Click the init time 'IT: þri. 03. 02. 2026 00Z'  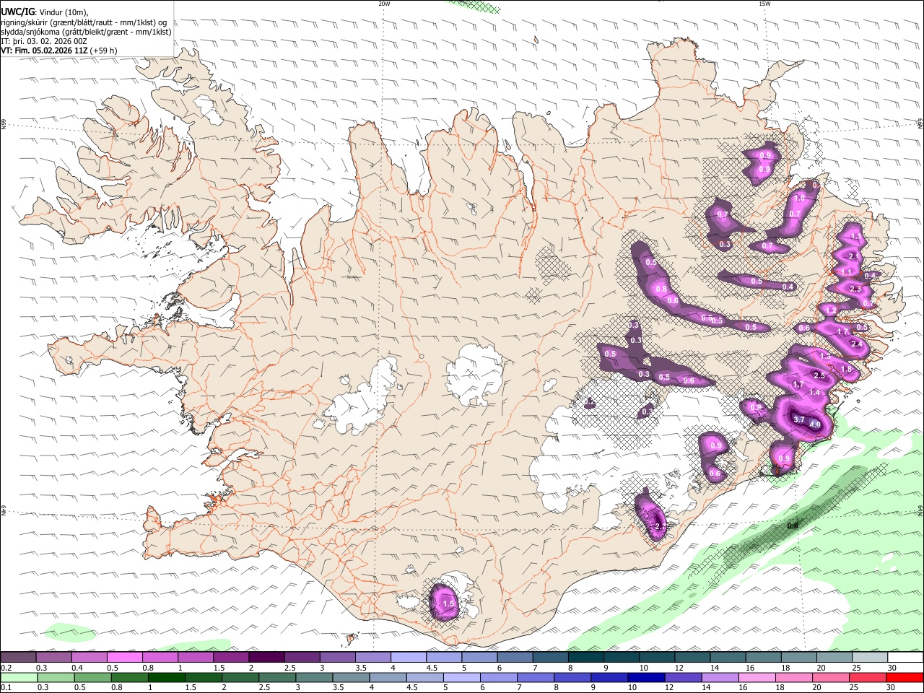(x=43, y=41)
